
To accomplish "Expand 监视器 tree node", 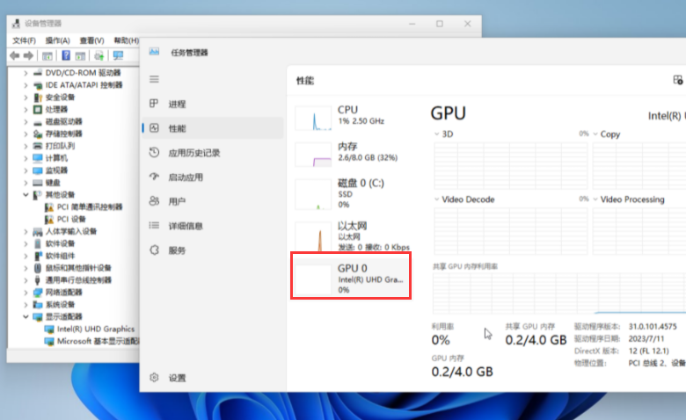I will pos(26,170).
